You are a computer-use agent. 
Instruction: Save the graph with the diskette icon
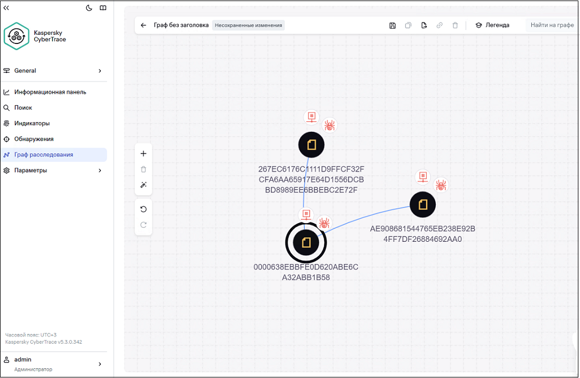392,25
